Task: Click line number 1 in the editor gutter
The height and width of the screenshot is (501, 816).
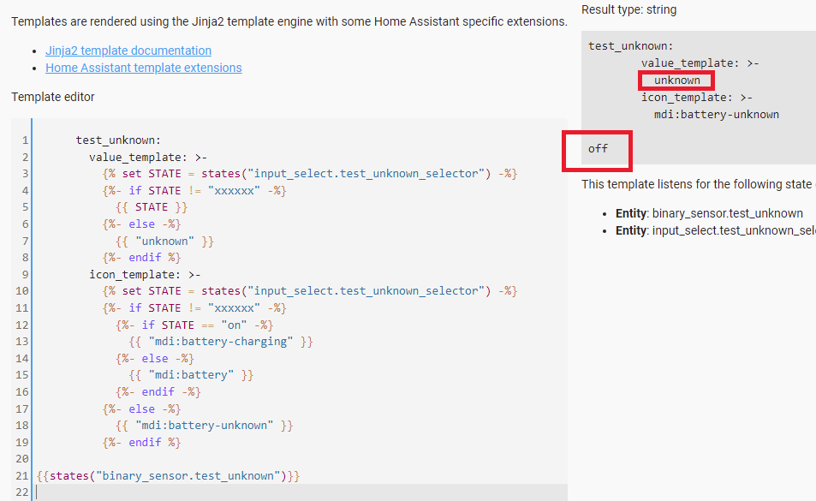Action: (25, 140)
